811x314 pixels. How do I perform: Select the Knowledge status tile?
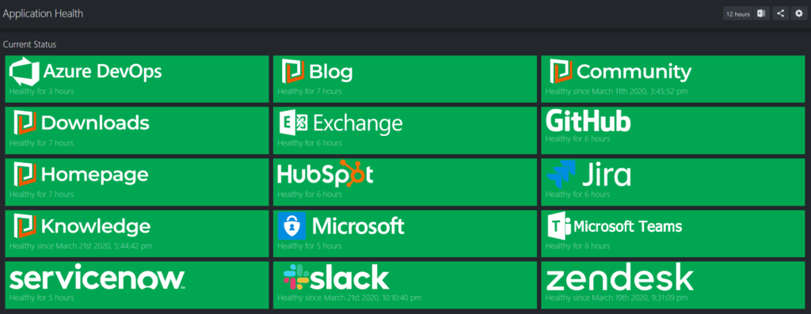coord(136,233)
